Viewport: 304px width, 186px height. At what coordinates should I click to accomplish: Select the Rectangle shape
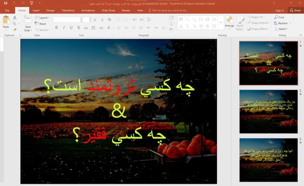pyautogui.click(x=201, y=19)
